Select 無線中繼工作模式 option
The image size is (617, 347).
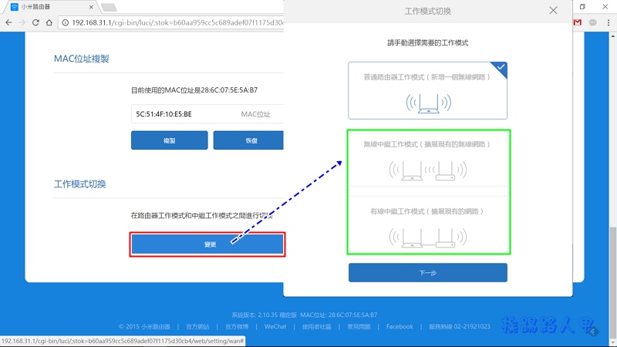(428, 160)
